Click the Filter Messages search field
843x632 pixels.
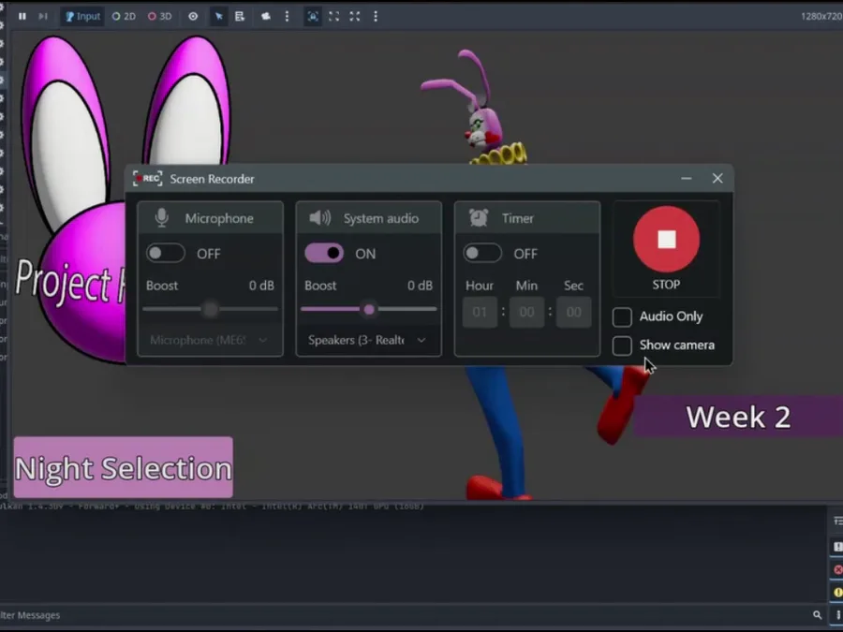(403, 615)
